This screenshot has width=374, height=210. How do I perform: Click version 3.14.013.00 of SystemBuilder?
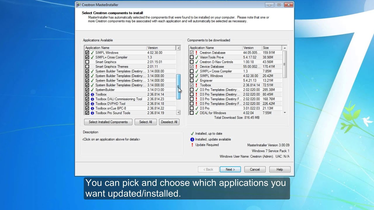155,90
